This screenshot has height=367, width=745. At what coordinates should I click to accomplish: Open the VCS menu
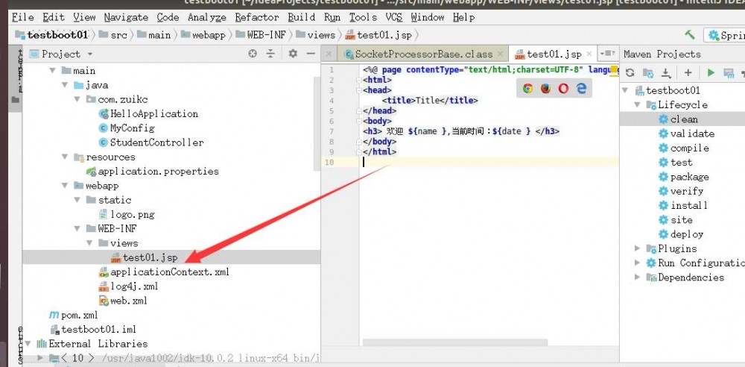pos(394,18)
